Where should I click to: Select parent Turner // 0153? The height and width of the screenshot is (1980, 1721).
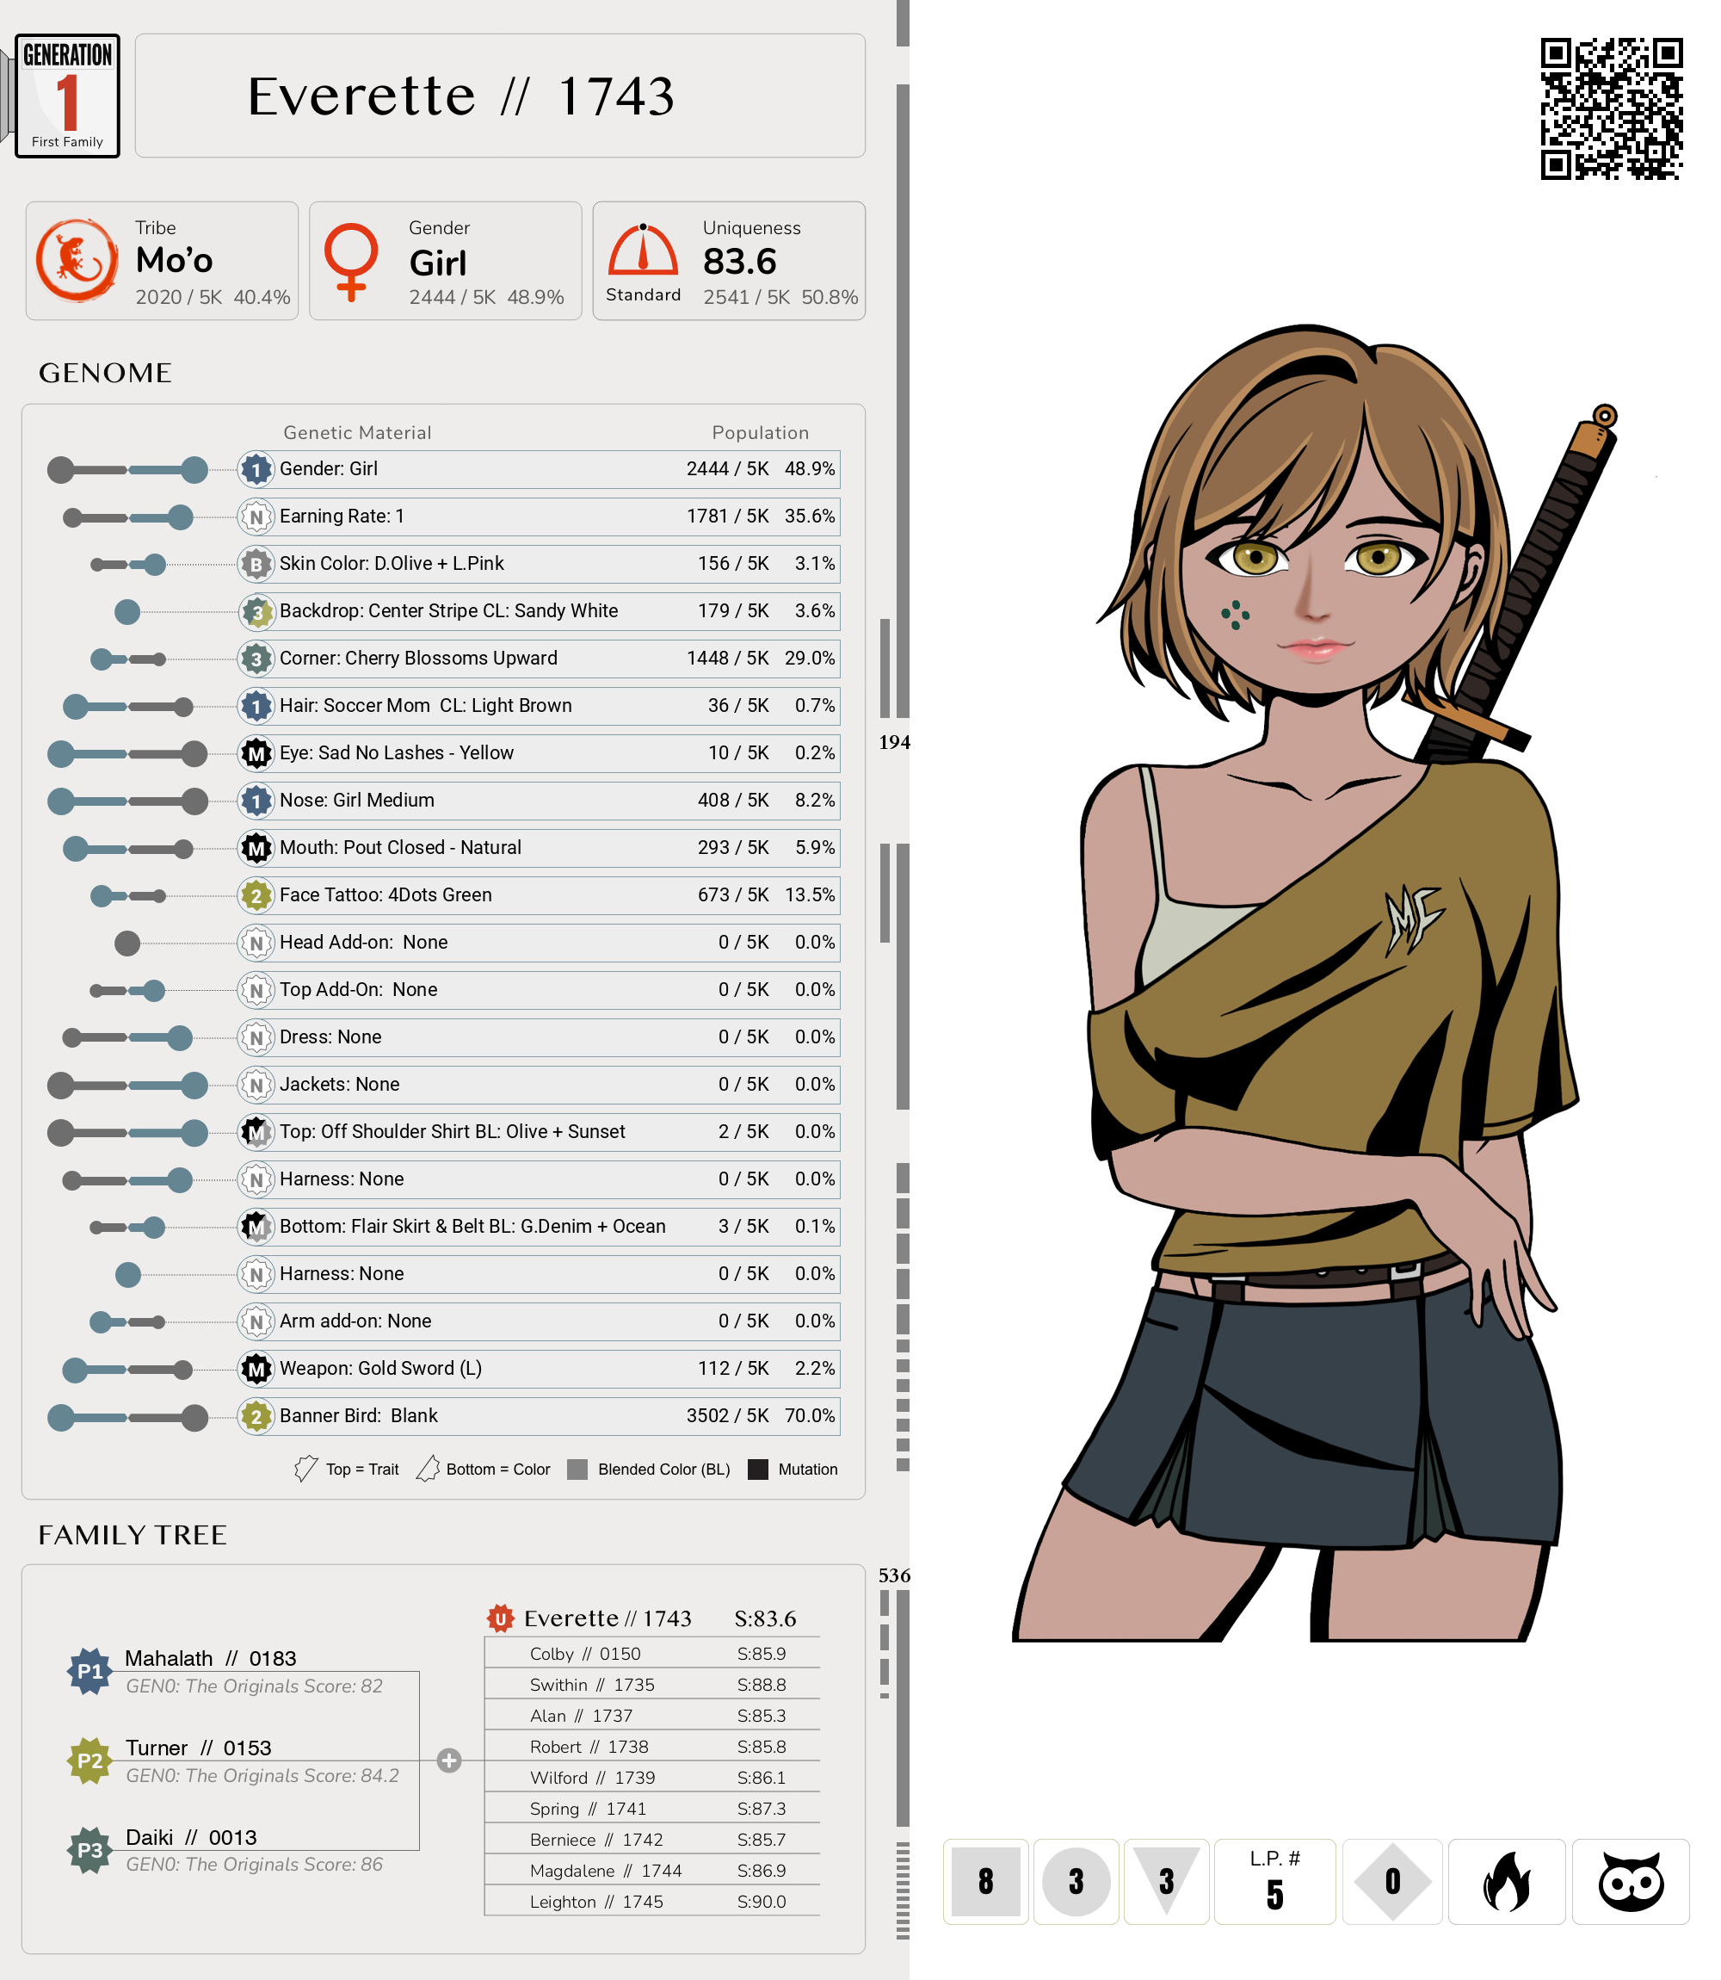click(198, 1748)
